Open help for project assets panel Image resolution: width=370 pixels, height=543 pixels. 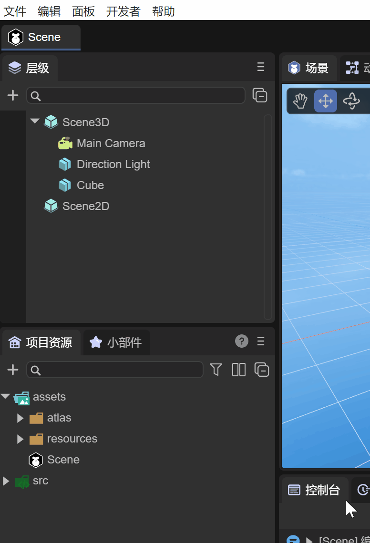[242, 341]
